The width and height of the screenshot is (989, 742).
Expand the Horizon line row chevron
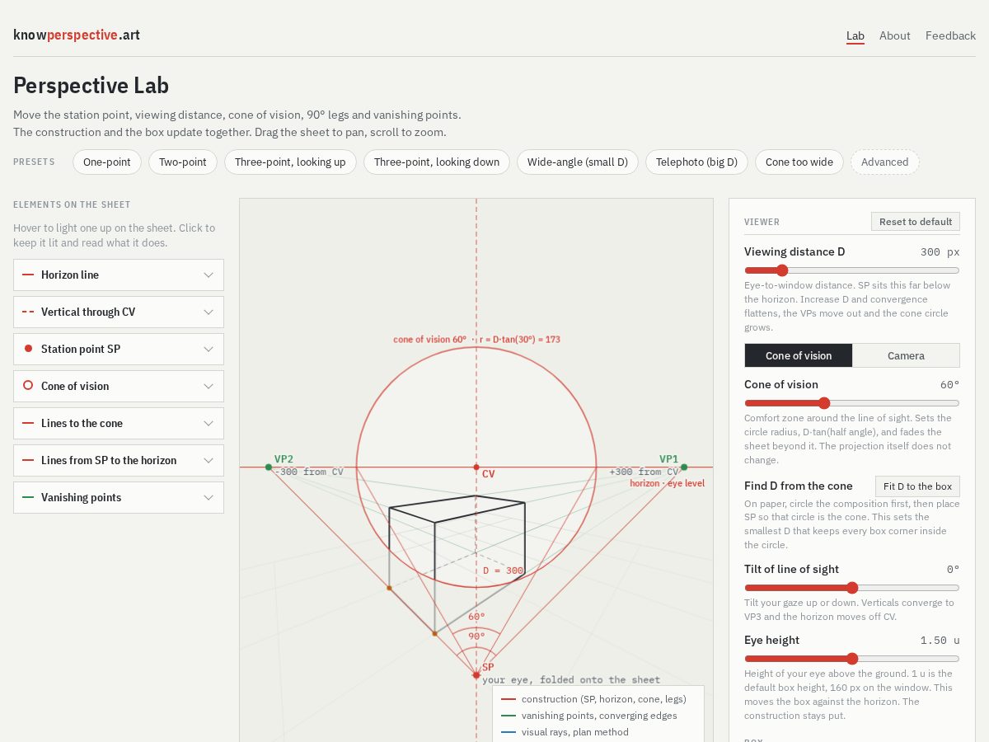pos(209,275)
